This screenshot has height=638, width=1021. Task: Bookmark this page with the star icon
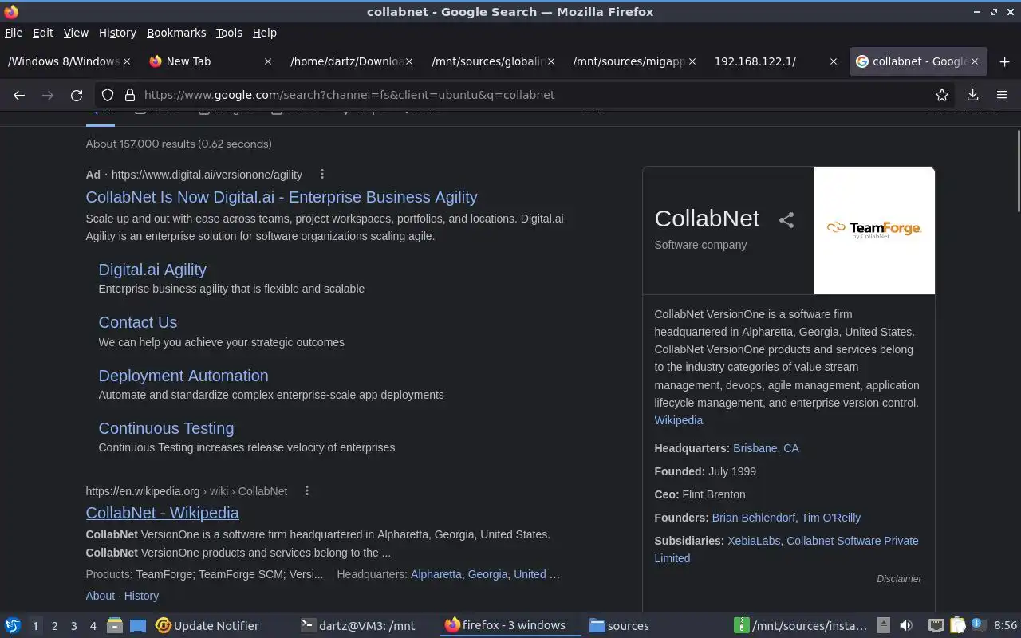click(x=942, y=95)
